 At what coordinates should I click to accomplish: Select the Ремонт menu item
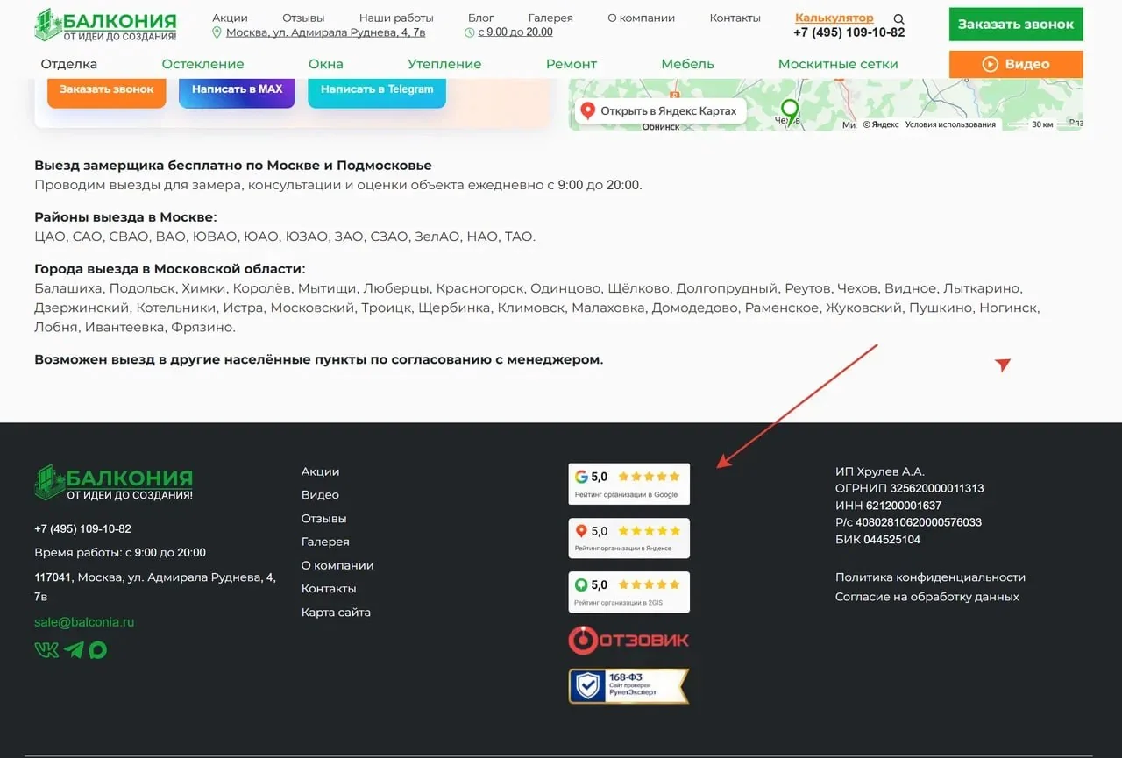tap(572, 64)
